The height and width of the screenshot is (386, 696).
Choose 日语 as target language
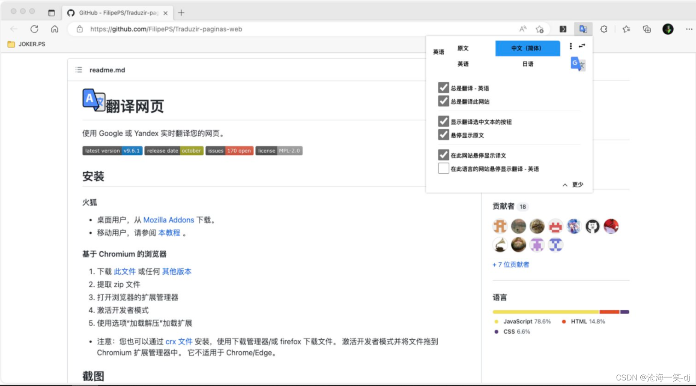528,64
